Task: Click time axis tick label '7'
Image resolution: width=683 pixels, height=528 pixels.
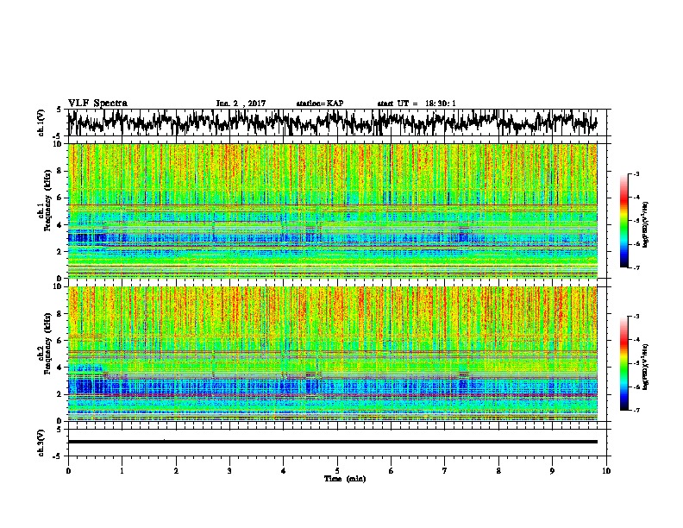Action: click(x=445, y=470)
